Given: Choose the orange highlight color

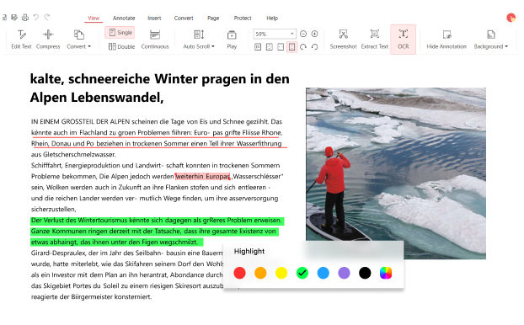Looking at the screenshot, I should tap(260, 273).
